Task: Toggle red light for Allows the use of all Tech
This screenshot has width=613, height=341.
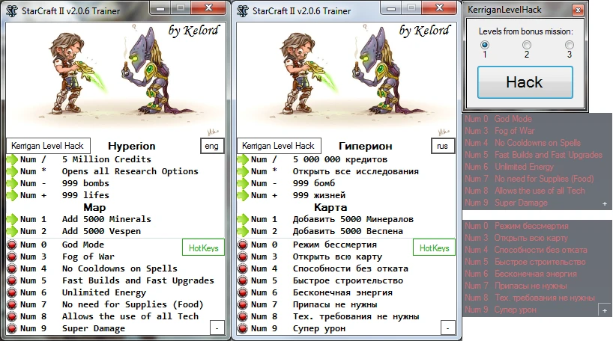Action: 12,316
